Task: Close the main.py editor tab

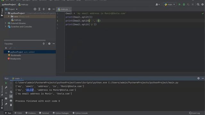Action: pos(70,9)
